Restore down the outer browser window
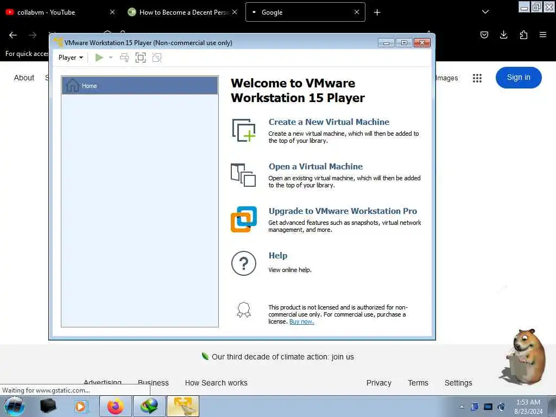This screenshot has width=556, height=417. tap(536, 7)
